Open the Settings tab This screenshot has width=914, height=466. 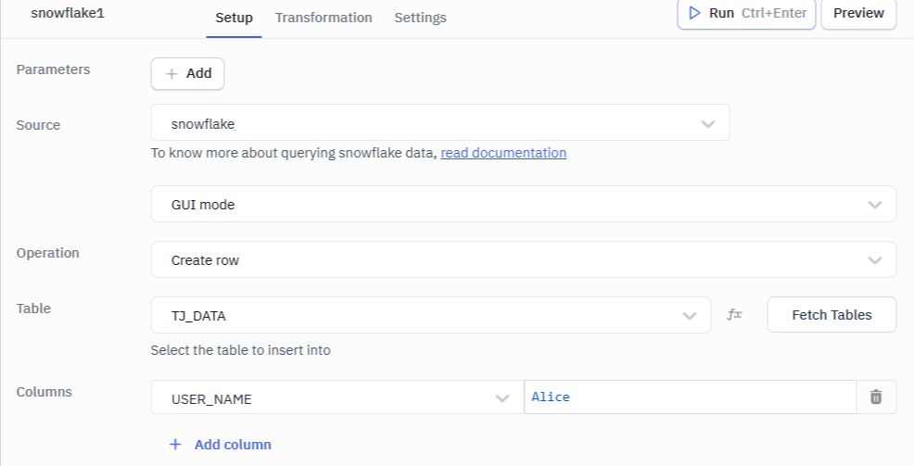[x=420, y=18]
